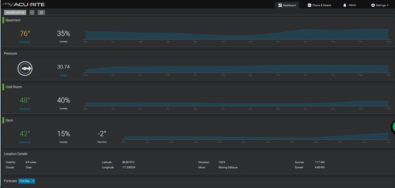Open the Deck Temperature link
This screenshot has height=188, width=395.
(25, 142)
